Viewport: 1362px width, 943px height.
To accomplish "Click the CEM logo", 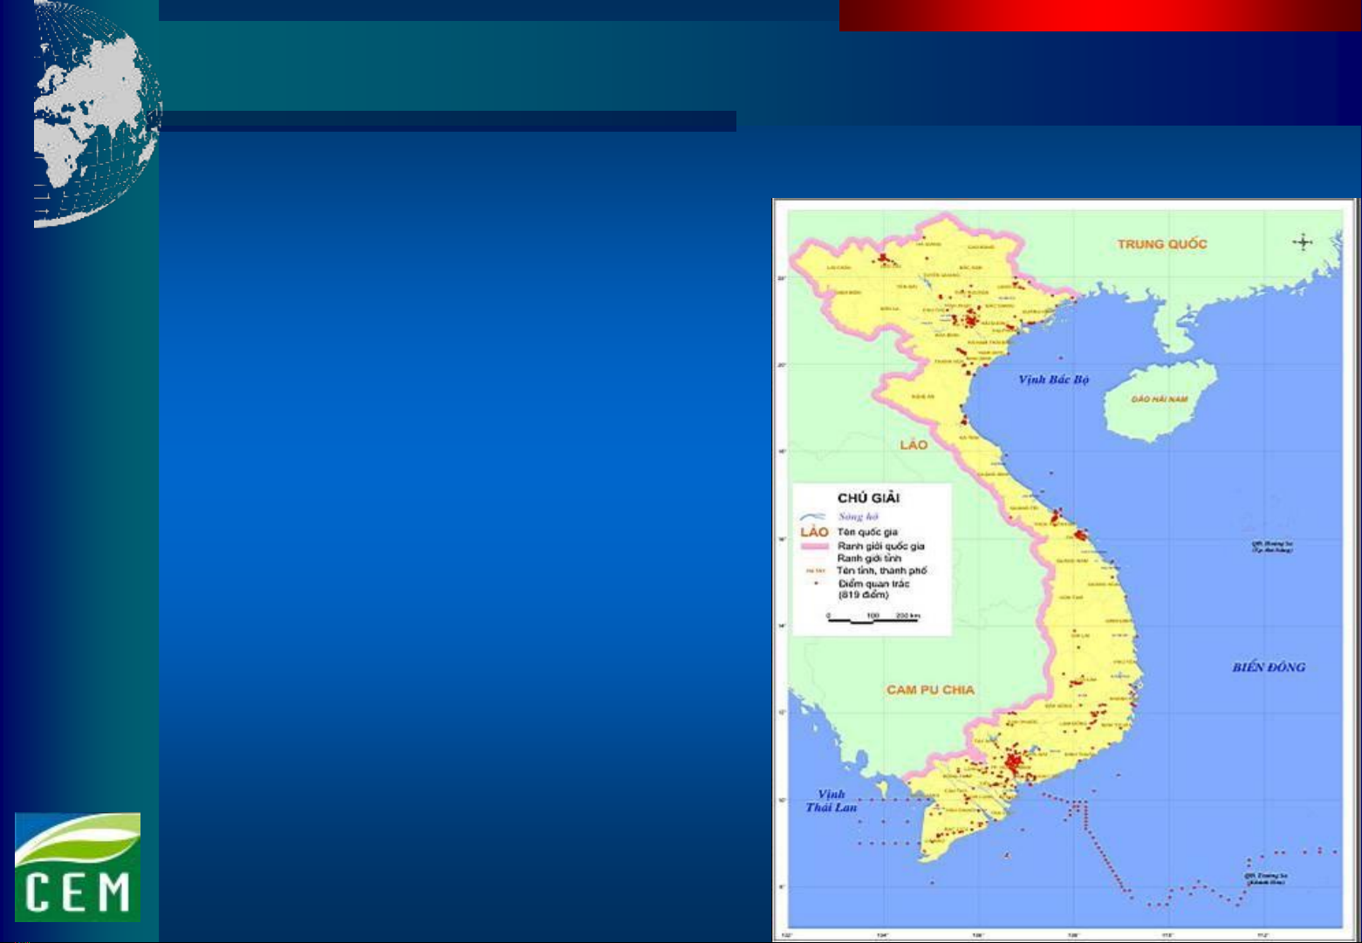I will pyautogui.click(x=78, y=867).
